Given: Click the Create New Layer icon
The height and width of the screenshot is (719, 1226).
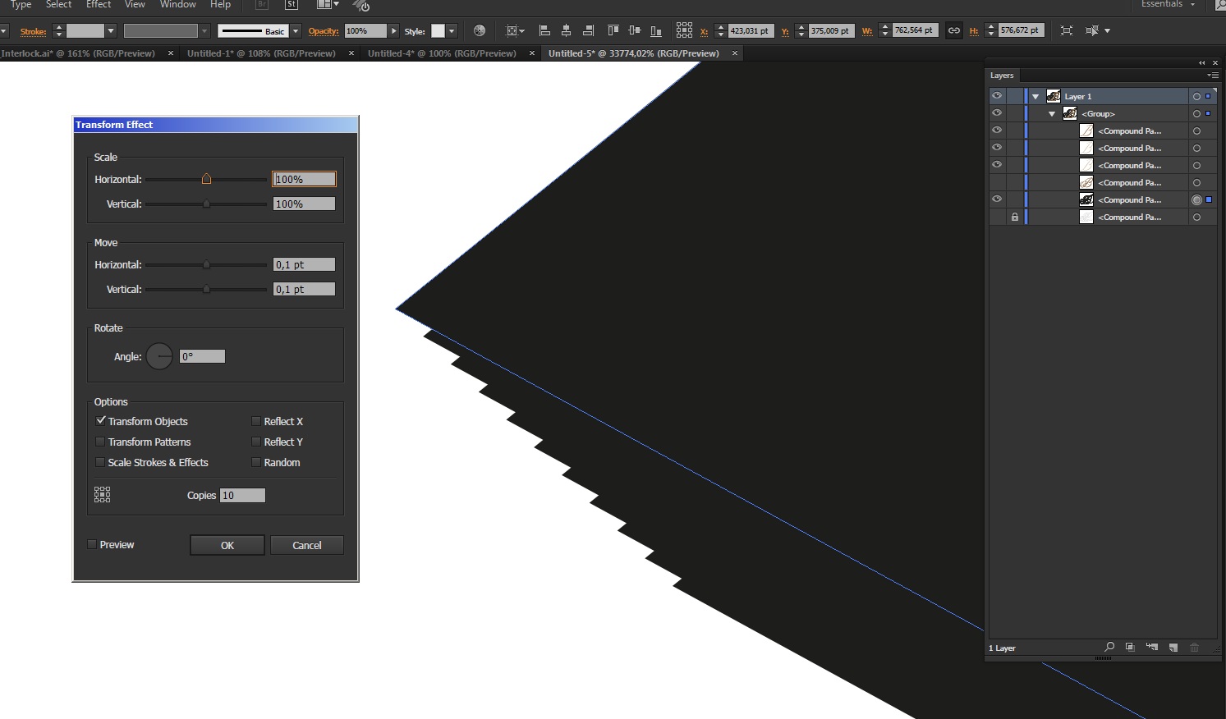Looking at the screenshot, I should (x=1173, y=648).
